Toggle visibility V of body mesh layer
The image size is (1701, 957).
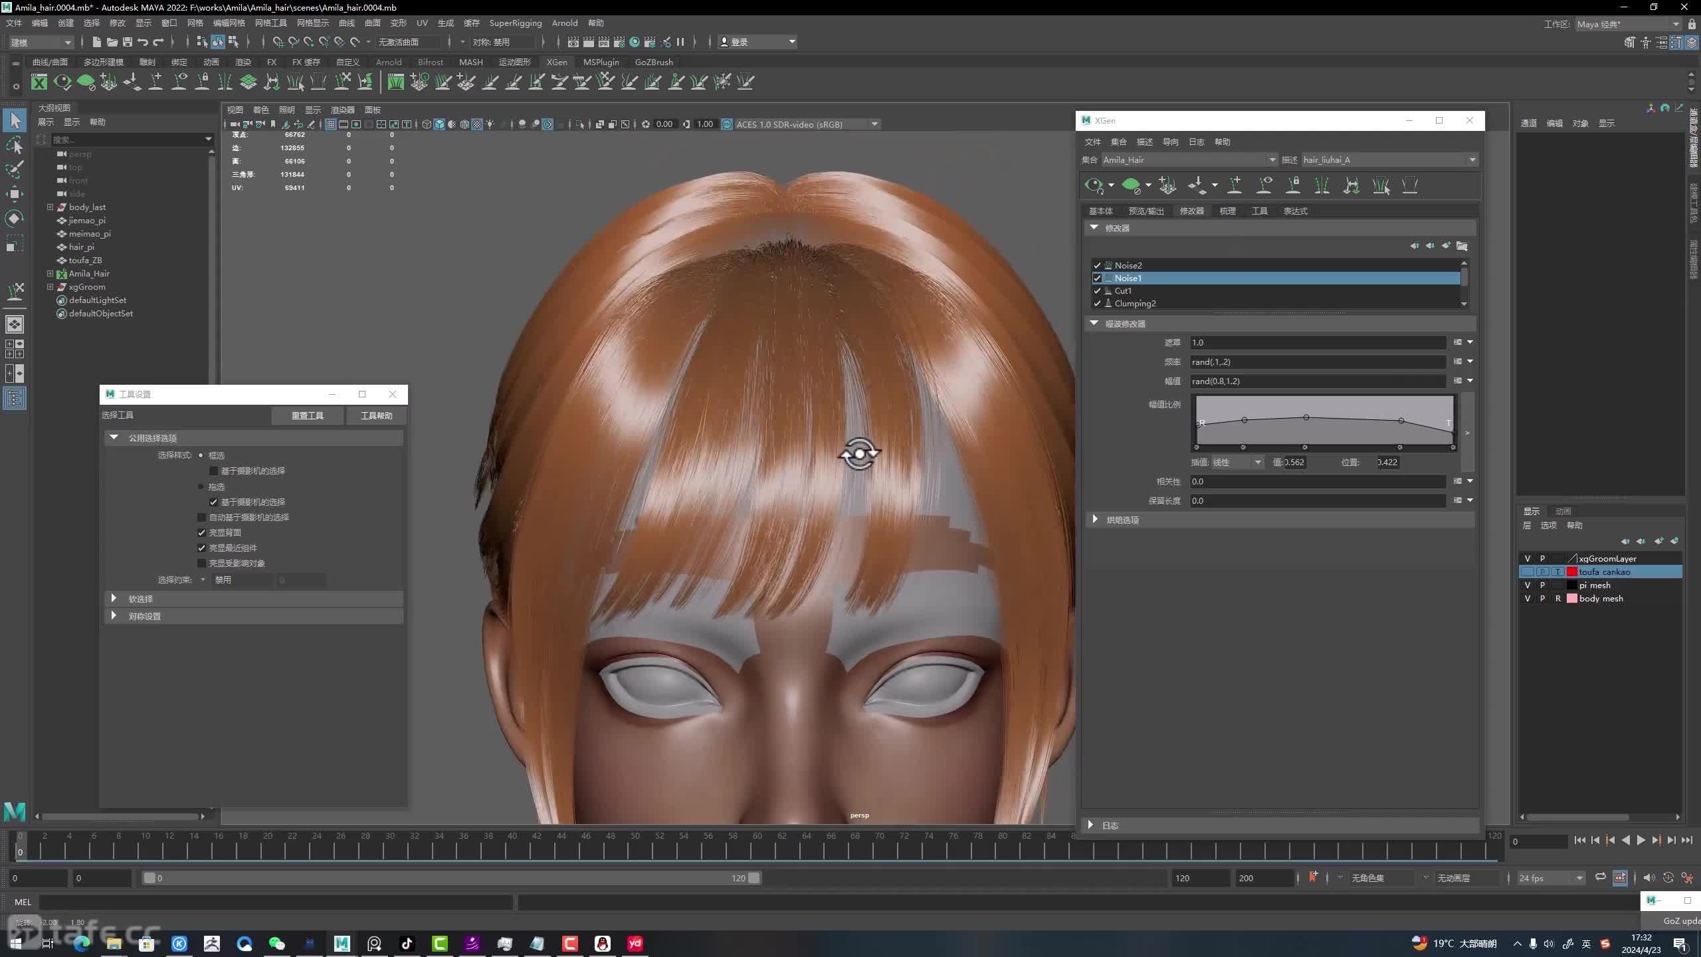(1527, 598)
